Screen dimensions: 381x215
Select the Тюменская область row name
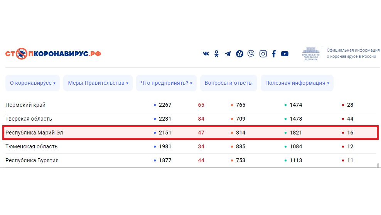(31, 146)
